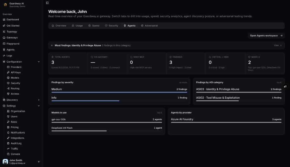This screenshot has width=290, height=167.
Task: Click ASI02 · Tool Misuse & Exploitation row
Action: tap(239, 99)
